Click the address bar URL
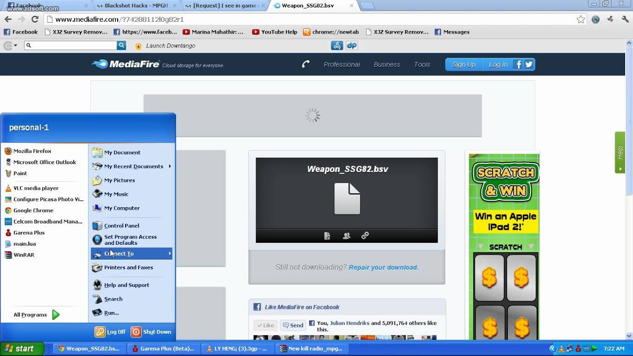Image resolution: width=633 pixels, height=356 pixels. pyautogui.click(x=120, y=19)
